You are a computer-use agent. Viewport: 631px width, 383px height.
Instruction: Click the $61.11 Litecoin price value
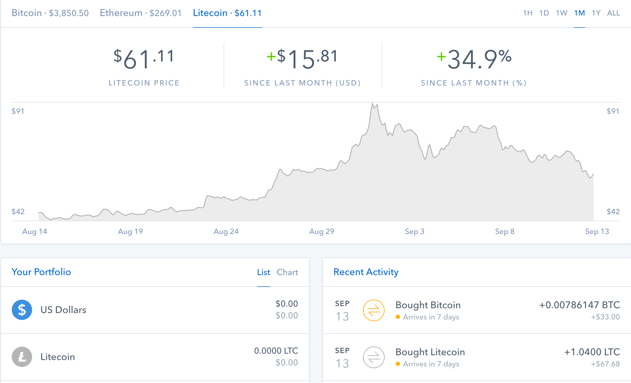click(x=144, y=59)
